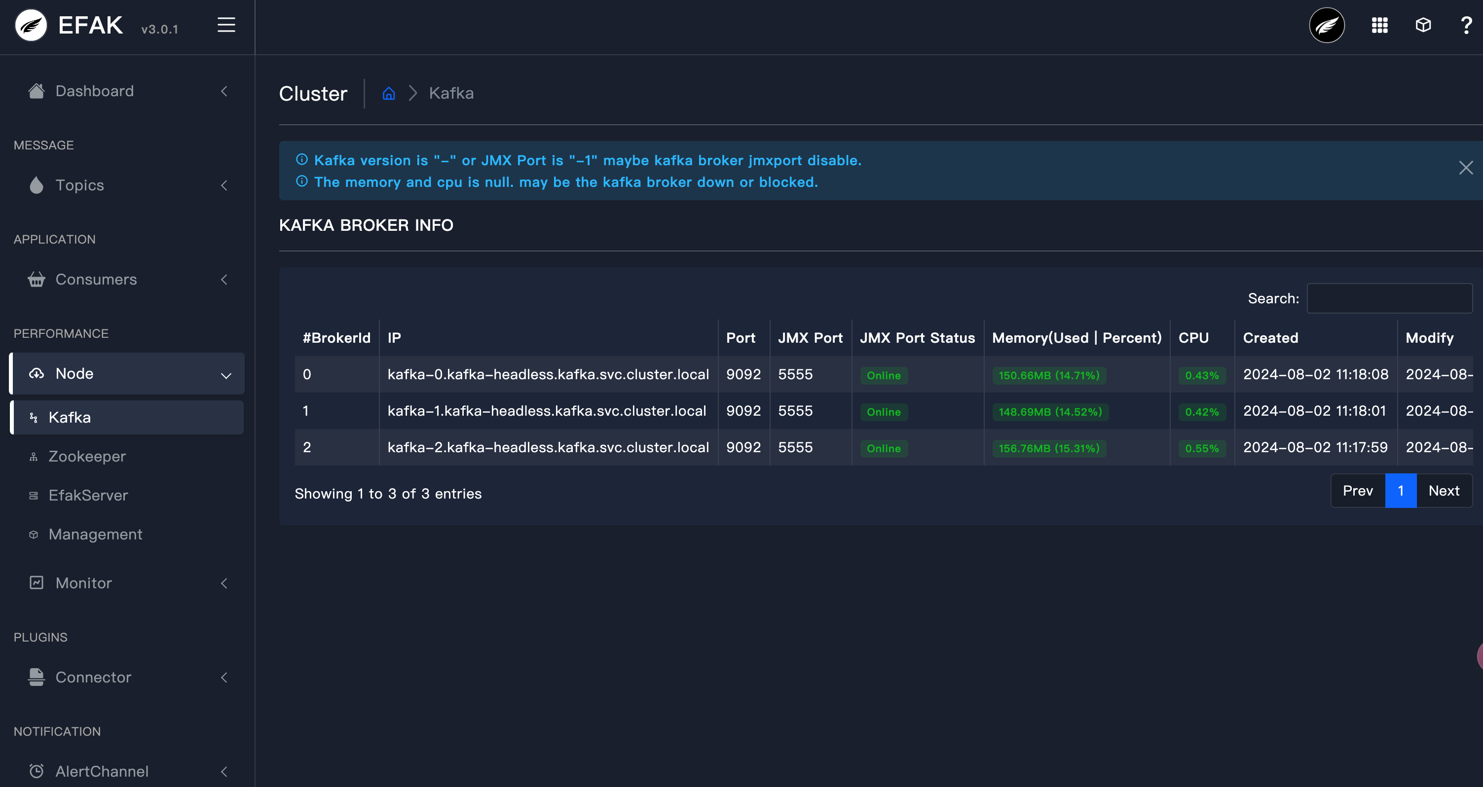Sort by Created column header
This screenshot has height=787, width=1483.
click(x=1315, y=338)
